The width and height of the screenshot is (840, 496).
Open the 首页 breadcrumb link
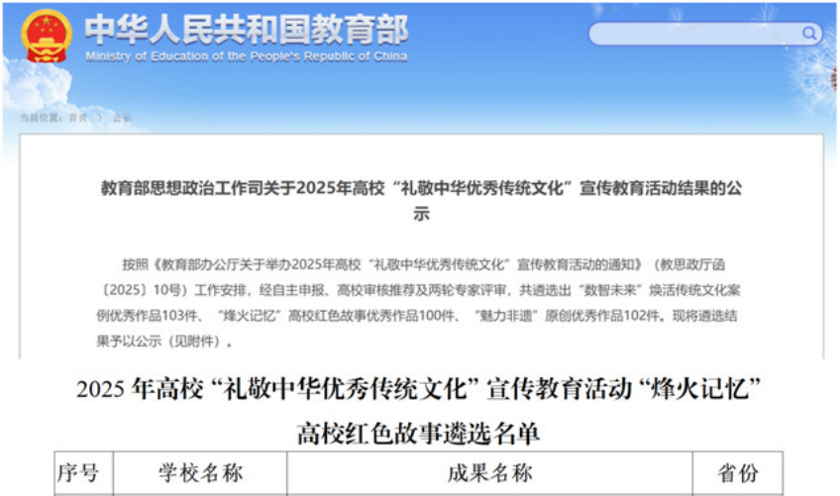pyautogui.click(x=77, y=118)
